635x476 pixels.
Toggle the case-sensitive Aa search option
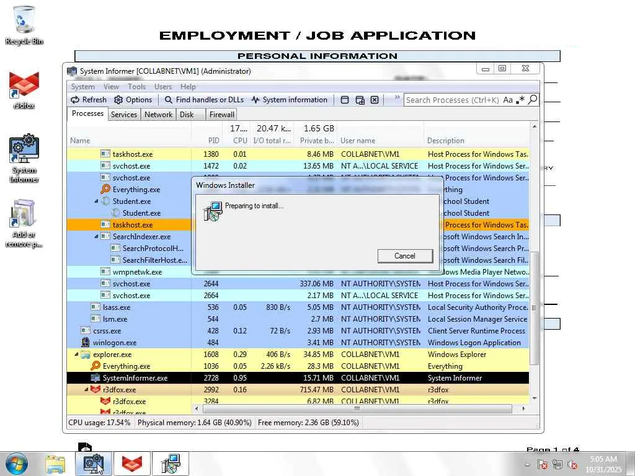[508, 100]
